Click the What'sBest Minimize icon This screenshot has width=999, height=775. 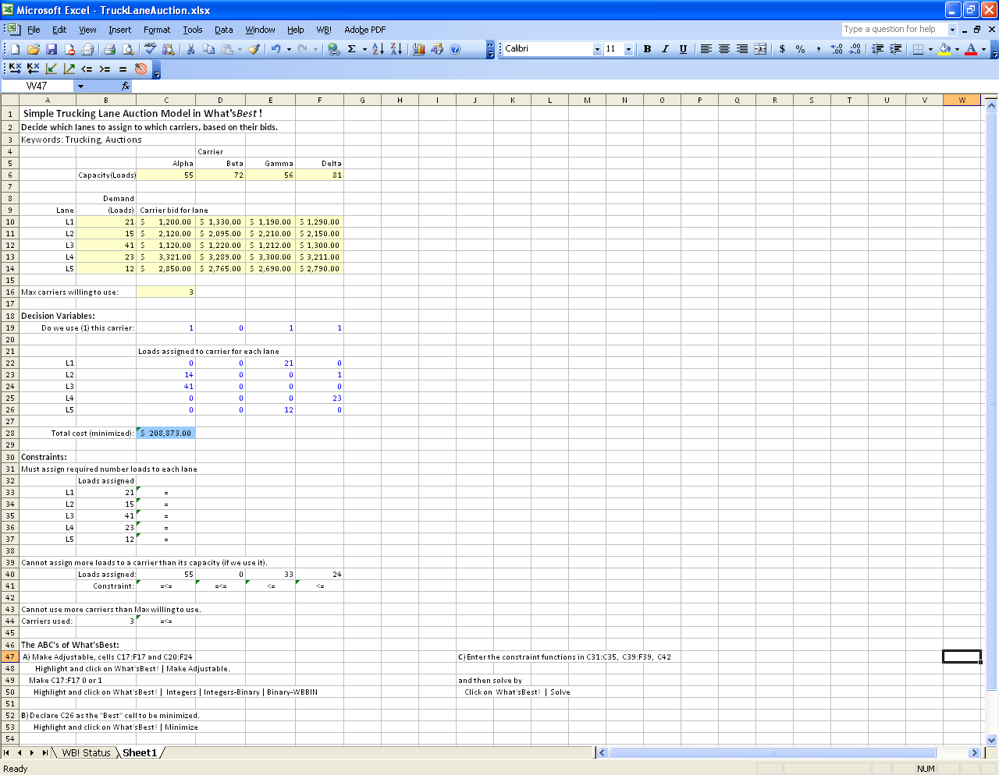click(51, 69)
